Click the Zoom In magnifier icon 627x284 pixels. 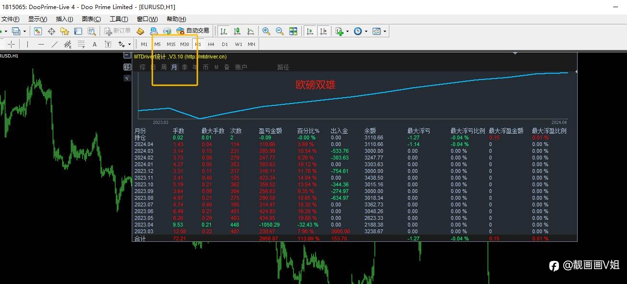pyautogui.click(x=266, y=31)
